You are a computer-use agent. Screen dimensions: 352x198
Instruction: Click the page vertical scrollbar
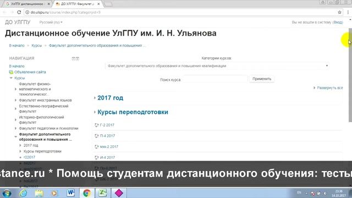tap(350, 75)
